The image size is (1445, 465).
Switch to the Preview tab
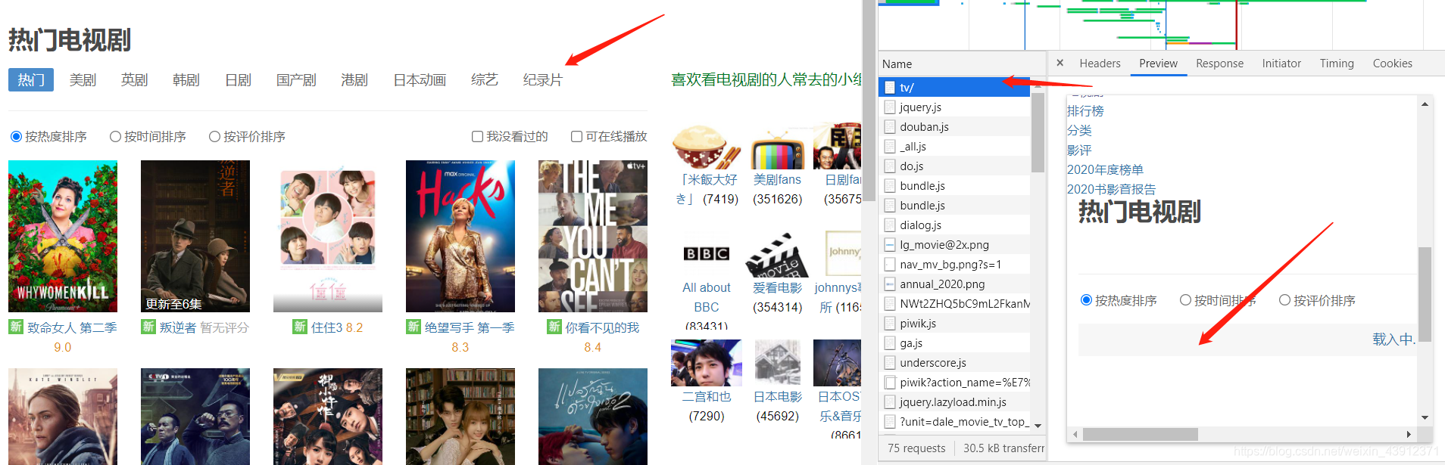coord(1158,64)
